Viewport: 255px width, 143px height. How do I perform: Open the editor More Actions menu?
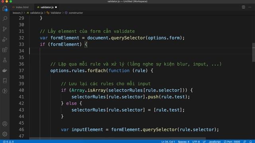pyautogui.click(x=250, y=7)
